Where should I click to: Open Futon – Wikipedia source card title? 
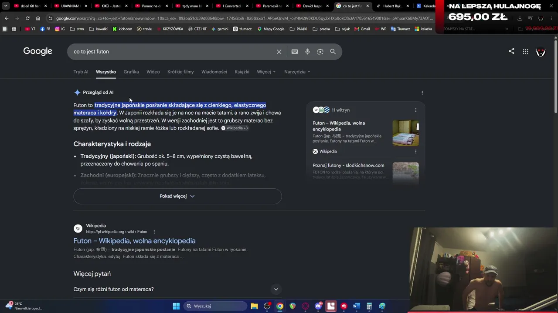pos(339,126)
